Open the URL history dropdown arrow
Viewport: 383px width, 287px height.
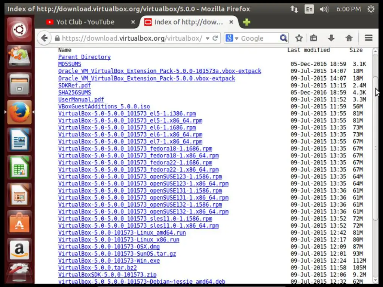point(207,38)
